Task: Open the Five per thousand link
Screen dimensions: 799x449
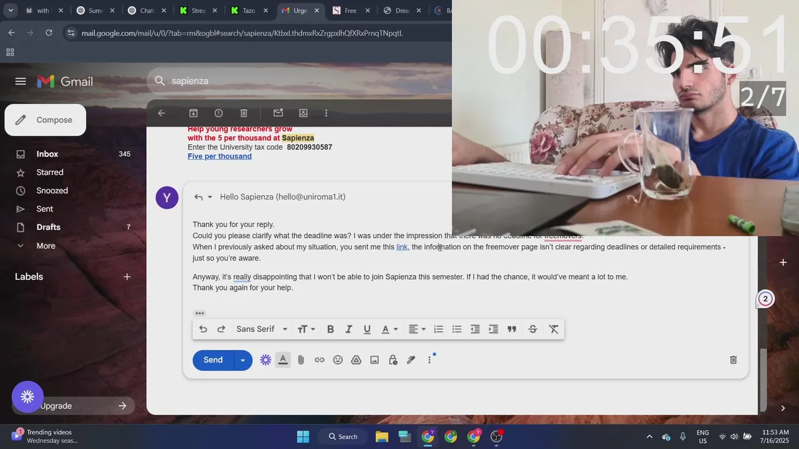Action: coord(220,157)
